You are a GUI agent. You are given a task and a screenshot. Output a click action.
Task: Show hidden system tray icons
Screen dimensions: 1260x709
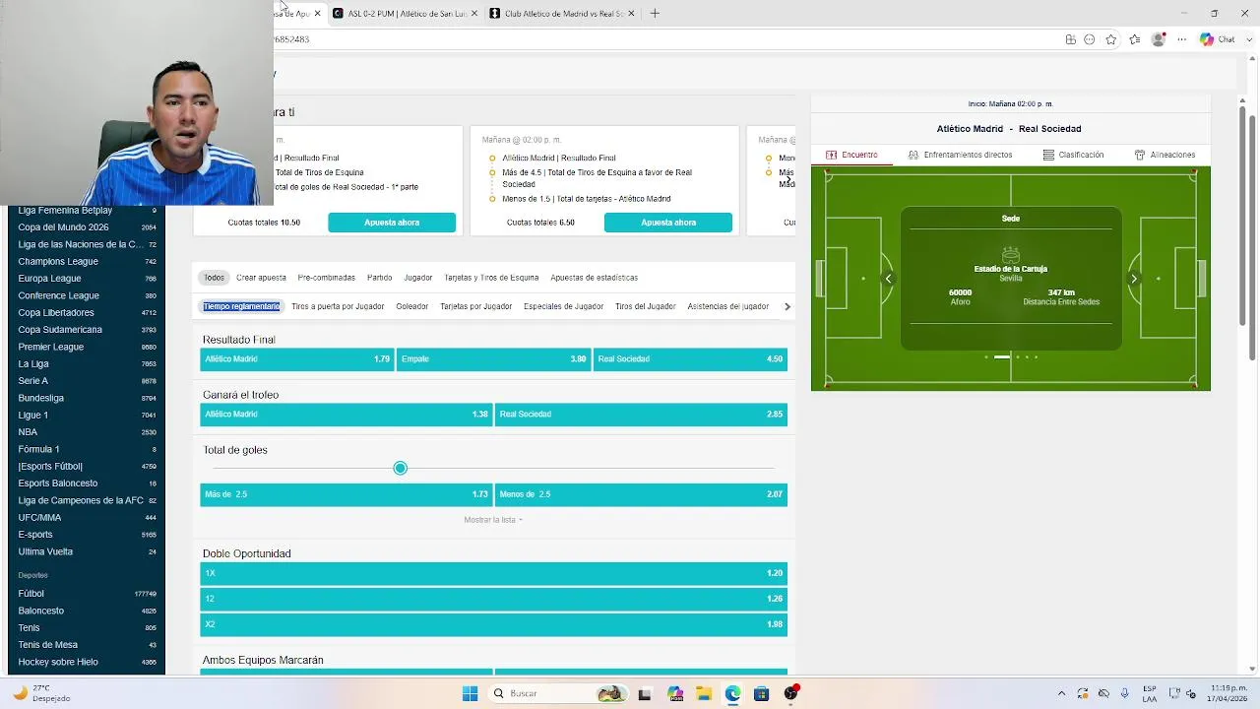1061,693
